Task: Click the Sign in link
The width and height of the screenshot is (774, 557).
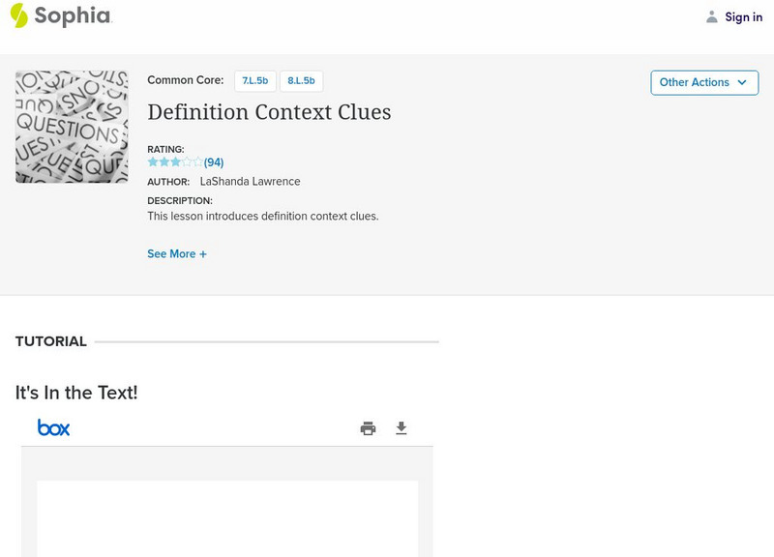Action: (743, 16)
